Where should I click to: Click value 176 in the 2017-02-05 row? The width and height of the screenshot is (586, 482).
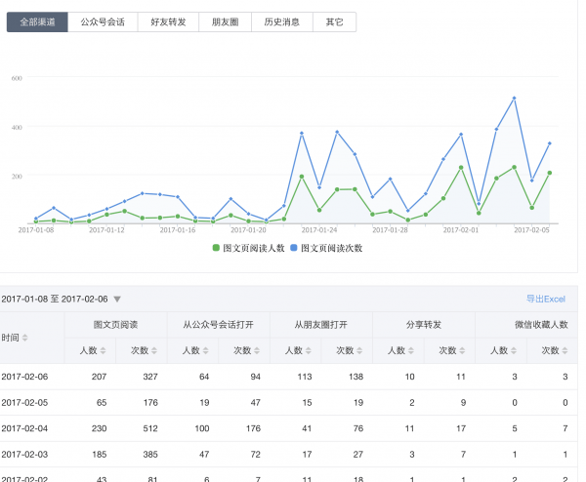[x=150, y=402]
